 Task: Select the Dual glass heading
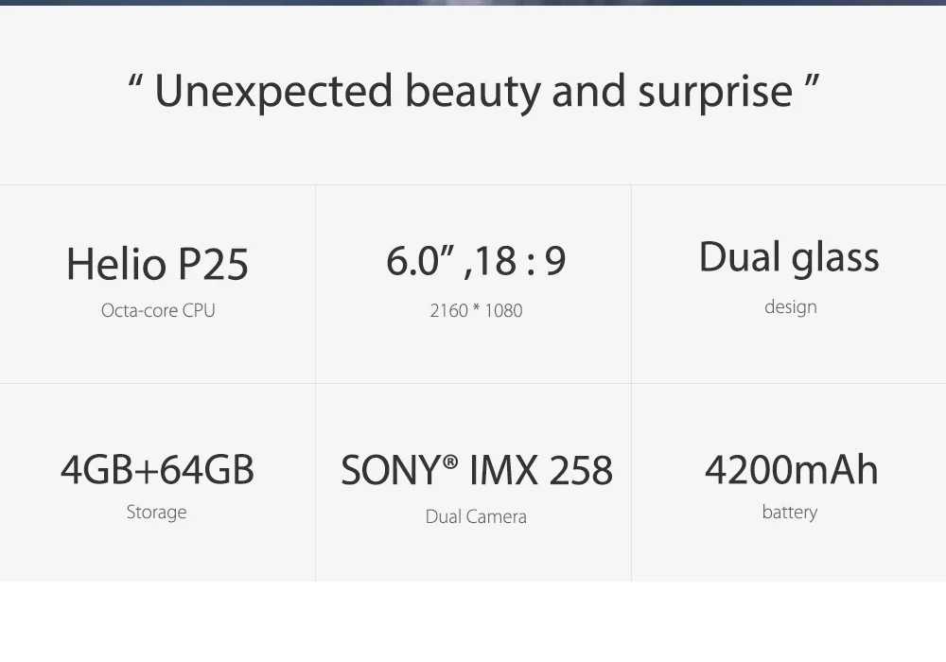tap(789, 258)
